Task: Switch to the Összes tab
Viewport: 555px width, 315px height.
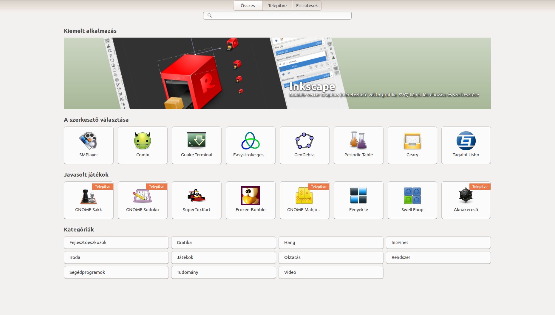Action: (x=248, y=6)
